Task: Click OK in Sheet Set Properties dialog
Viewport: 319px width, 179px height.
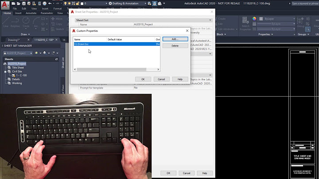Action: click(168, 173)
